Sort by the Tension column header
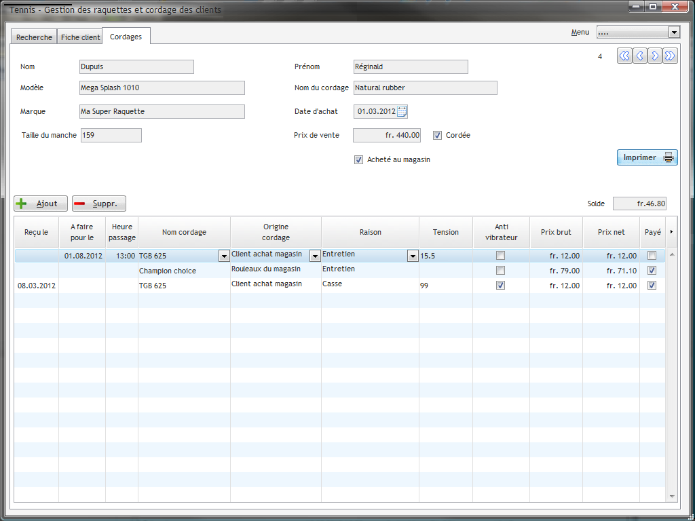Screen dimensions: 695x521 [x=446, y=232]
